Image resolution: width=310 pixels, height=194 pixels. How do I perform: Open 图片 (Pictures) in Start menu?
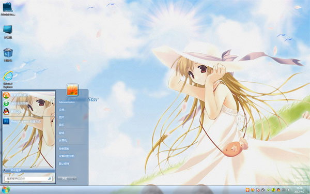(61, 117)
